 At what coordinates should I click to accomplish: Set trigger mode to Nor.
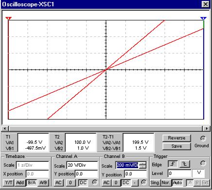tap(166, 183)
